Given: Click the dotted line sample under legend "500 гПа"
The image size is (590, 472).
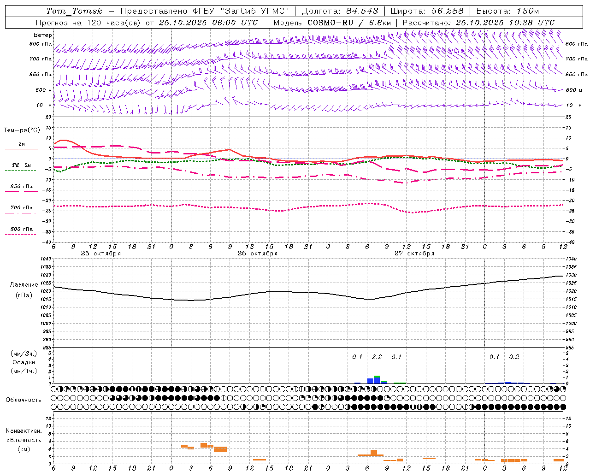Looking at the screenshot, I should 20,234.
